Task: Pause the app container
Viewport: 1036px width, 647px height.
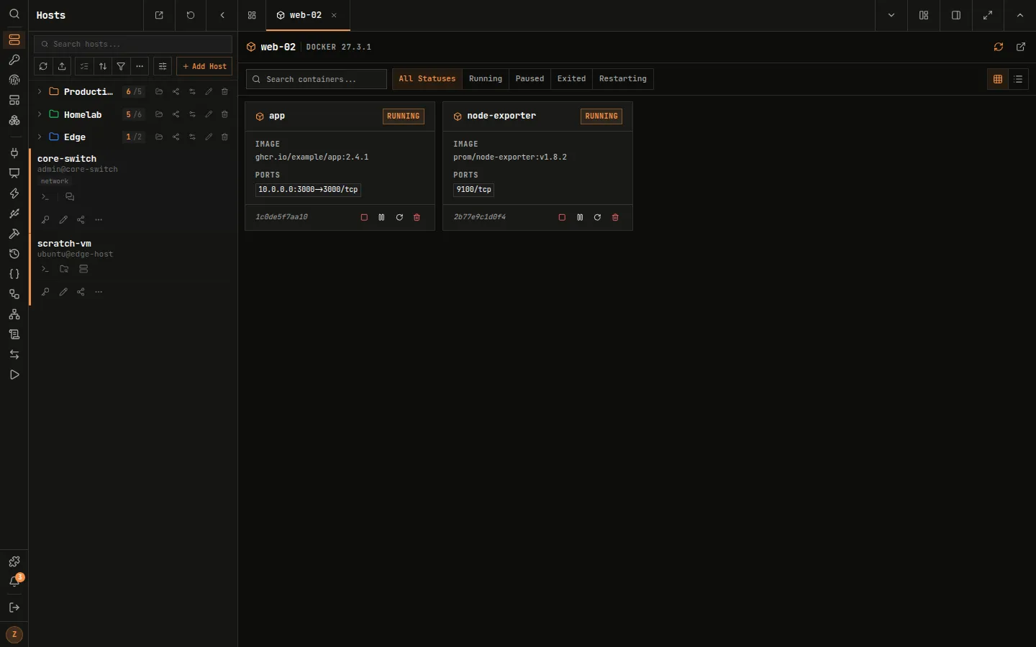Action: pos(381,217)
